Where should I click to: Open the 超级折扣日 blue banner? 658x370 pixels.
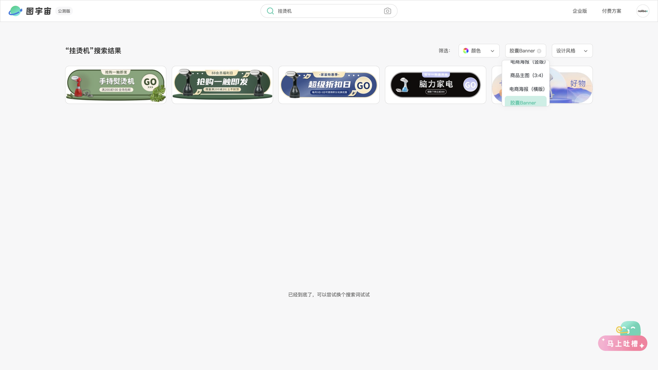(329, 85)
